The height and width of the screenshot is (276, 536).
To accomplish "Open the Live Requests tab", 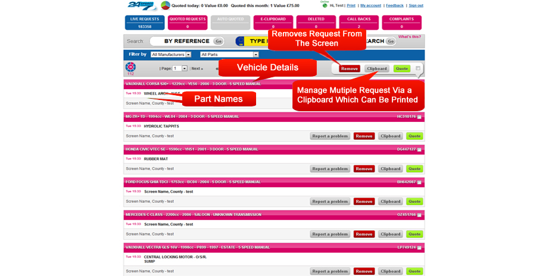I will [x=145, y=23].
